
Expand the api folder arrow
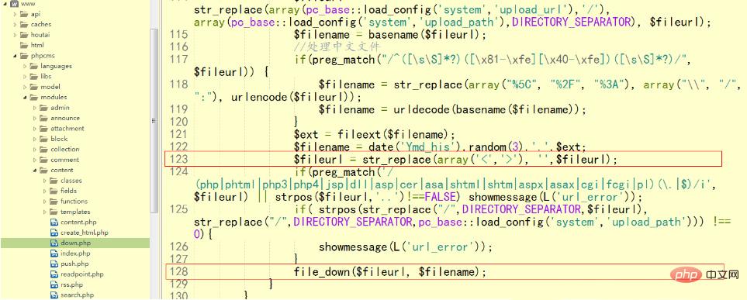point(16,14)
